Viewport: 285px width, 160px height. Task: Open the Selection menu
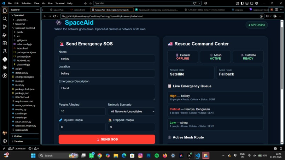26,3
